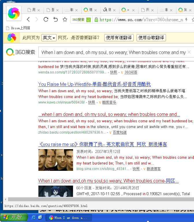Open 快照 for the blog.sina.com.cn result
Viewport: 194px width, 222px height.
[136, 169]
